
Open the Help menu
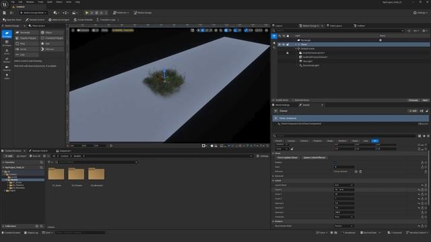tap(77, 2)
